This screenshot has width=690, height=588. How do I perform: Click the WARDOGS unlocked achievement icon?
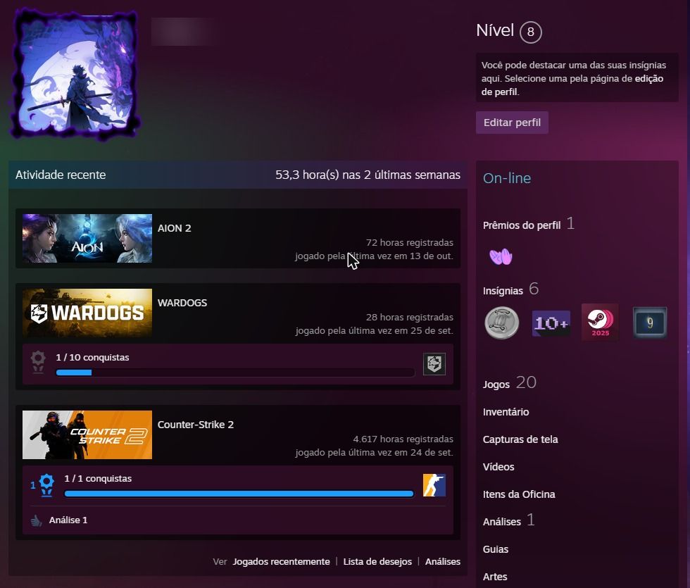pos(434,364)
